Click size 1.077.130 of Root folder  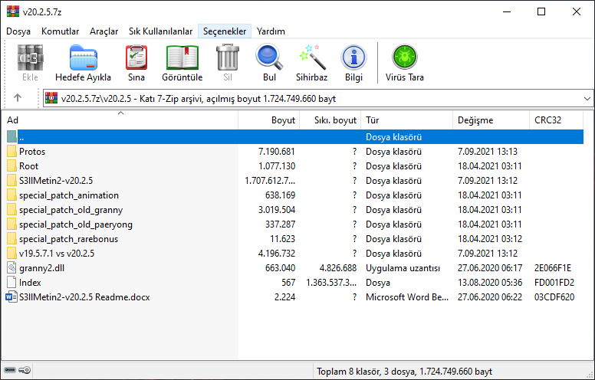[x=277, y=165]
